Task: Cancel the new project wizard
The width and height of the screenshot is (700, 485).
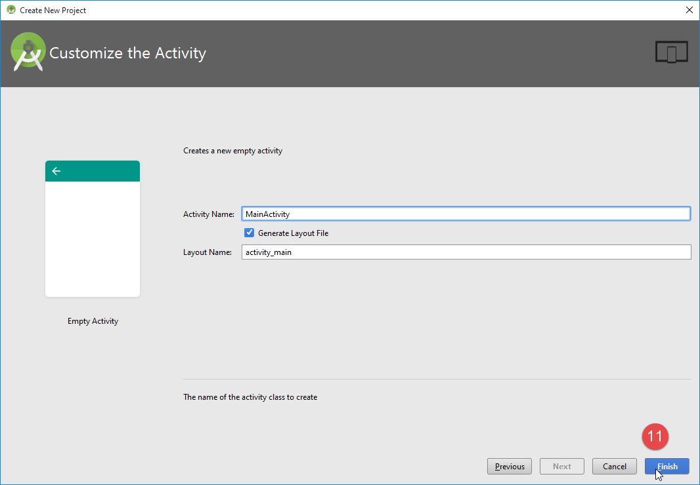Action: click(x=614, y=467)
